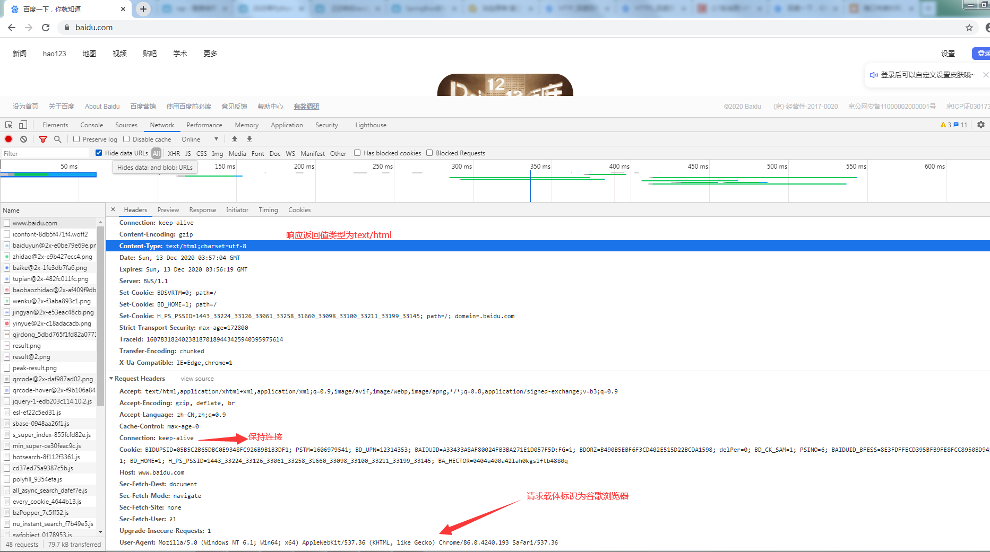Click the site lock icon
The width and height of the screenshot is (990, 552).
point(66,28)
